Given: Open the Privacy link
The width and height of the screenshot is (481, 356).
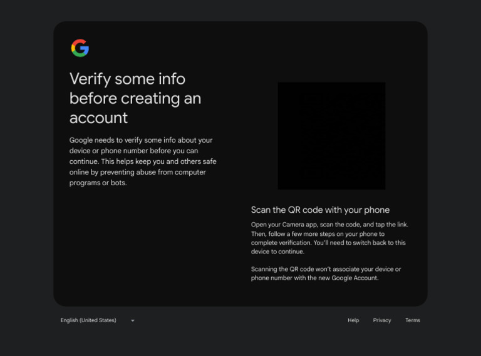Looking at the screenshot, I should (382, 320).
